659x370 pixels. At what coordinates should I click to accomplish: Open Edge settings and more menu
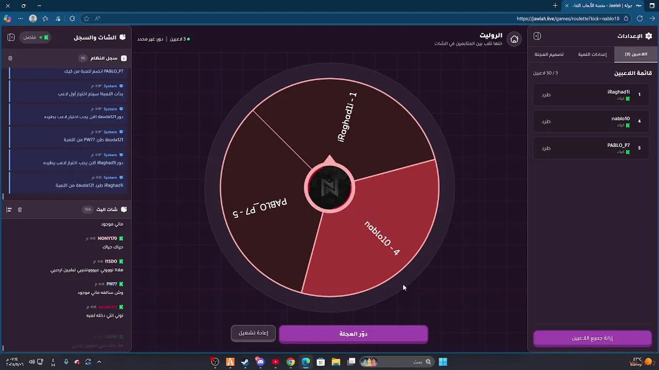pos(21,18)
